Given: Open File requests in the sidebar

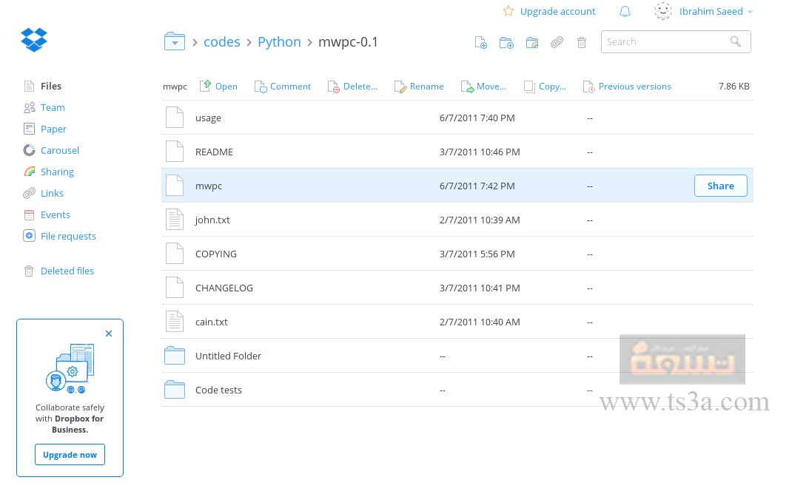Looking at the screenshot, I should 68,236.
